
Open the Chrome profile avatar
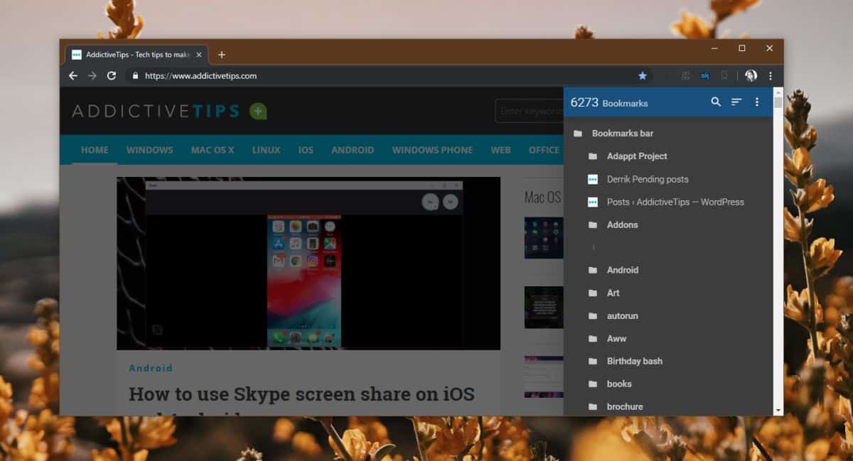751,75
